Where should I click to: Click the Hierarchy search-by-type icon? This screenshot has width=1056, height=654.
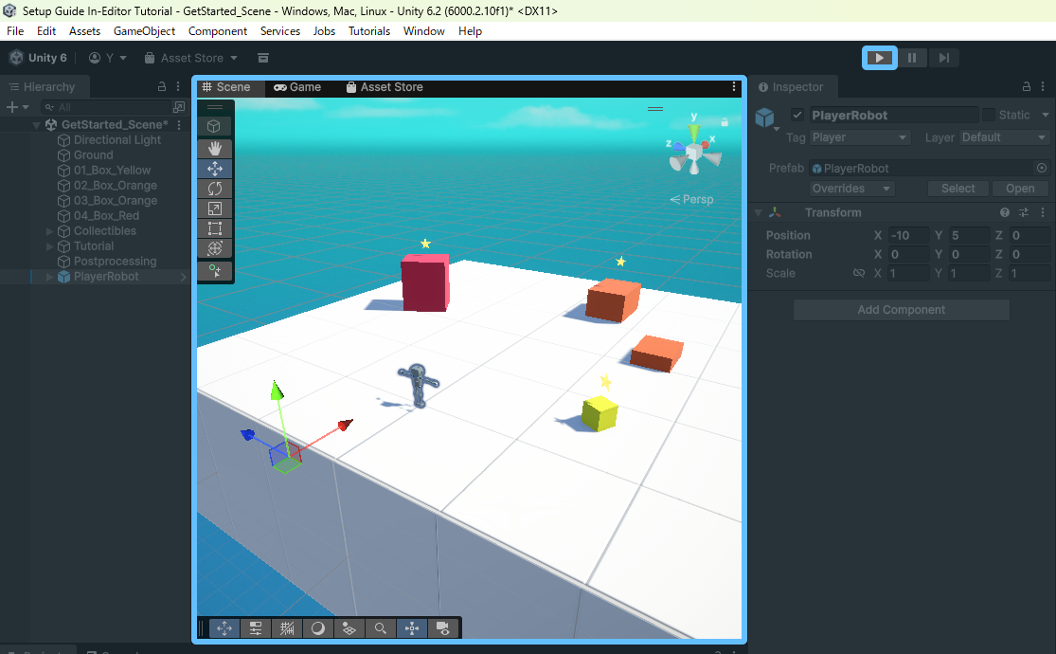(x=178, y=107)
